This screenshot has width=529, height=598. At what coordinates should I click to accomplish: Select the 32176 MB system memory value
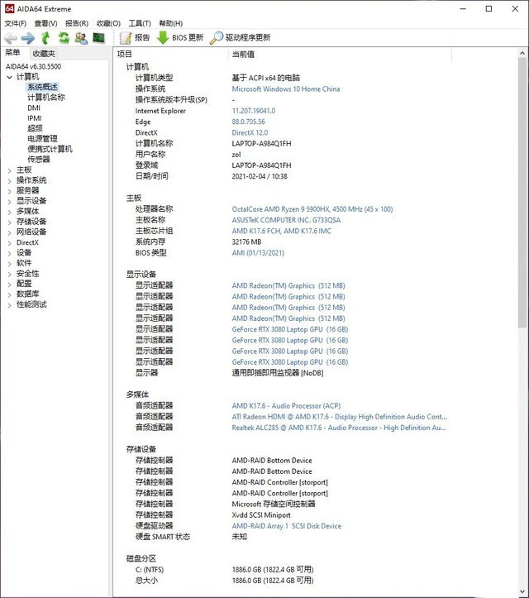(246, 242)
